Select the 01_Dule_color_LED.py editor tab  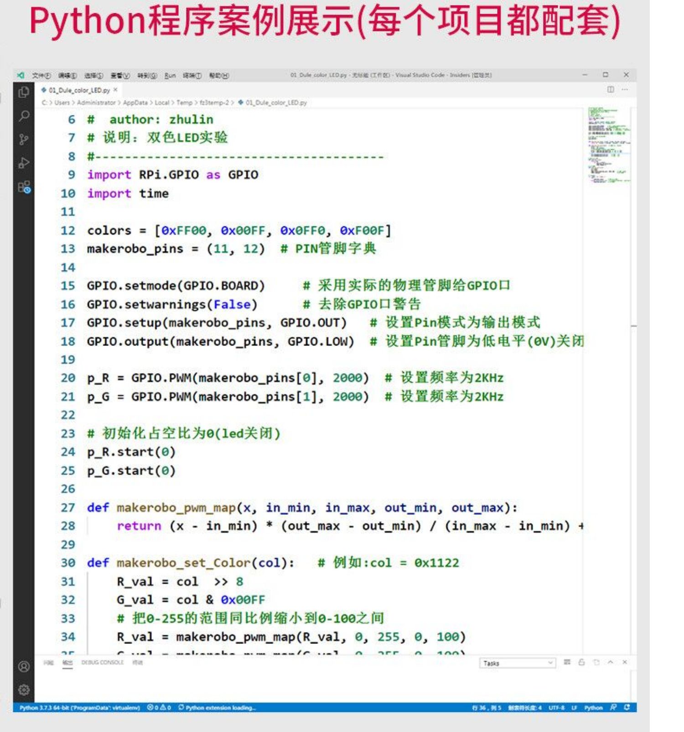(x=79, y=90)
